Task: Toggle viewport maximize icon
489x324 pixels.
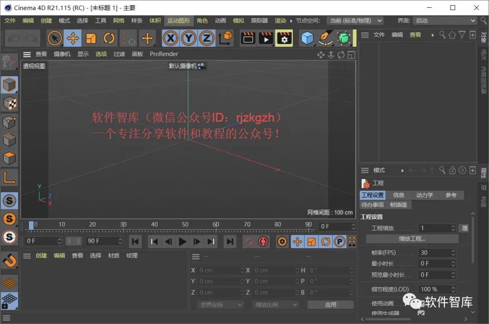Action: pyautogui.click(x=351, y=55)
